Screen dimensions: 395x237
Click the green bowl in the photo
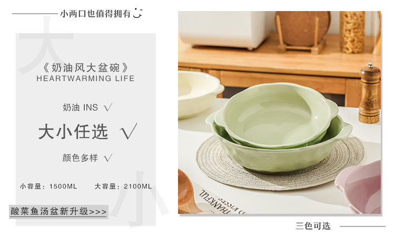coord(279,126)
